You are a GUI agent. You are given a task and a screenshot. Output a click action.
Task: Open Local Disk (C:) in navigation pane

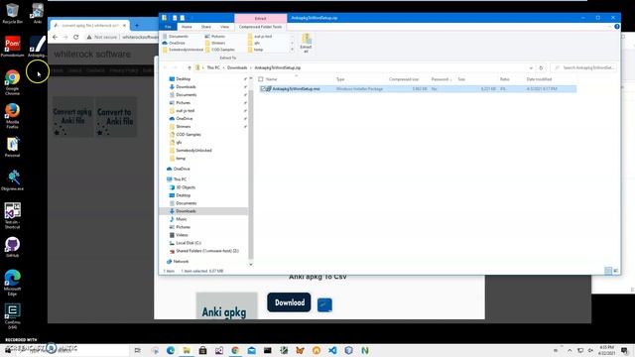click(x=189, y=243)
